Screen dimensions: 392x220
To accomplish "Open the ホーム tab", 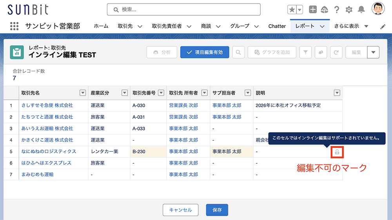I will pyautogui.click(x=101, y=26).
